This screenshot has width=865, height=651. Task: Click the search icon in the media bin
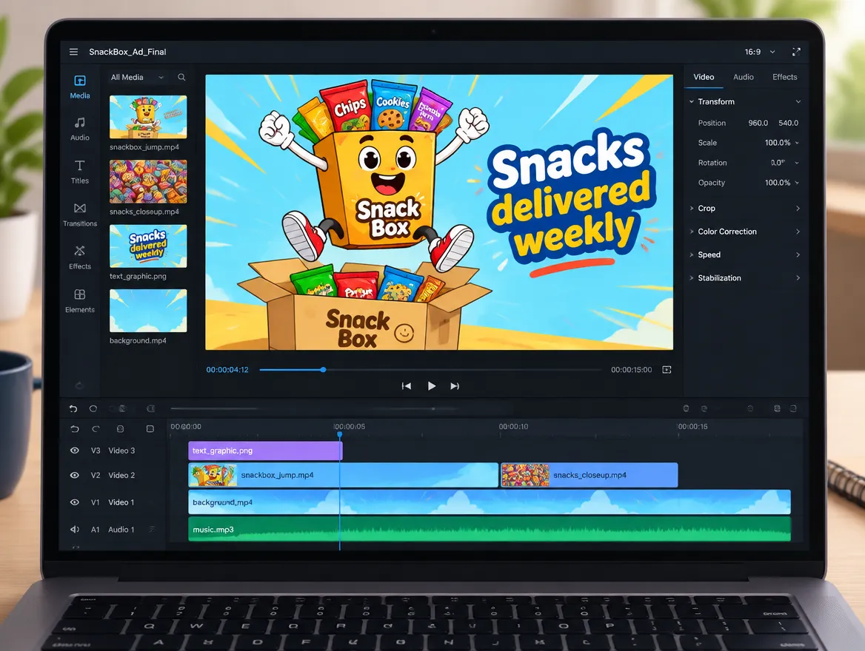tap(181, 77)
